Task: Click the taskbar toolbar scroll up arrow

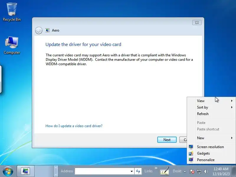Action: (56, 167)
